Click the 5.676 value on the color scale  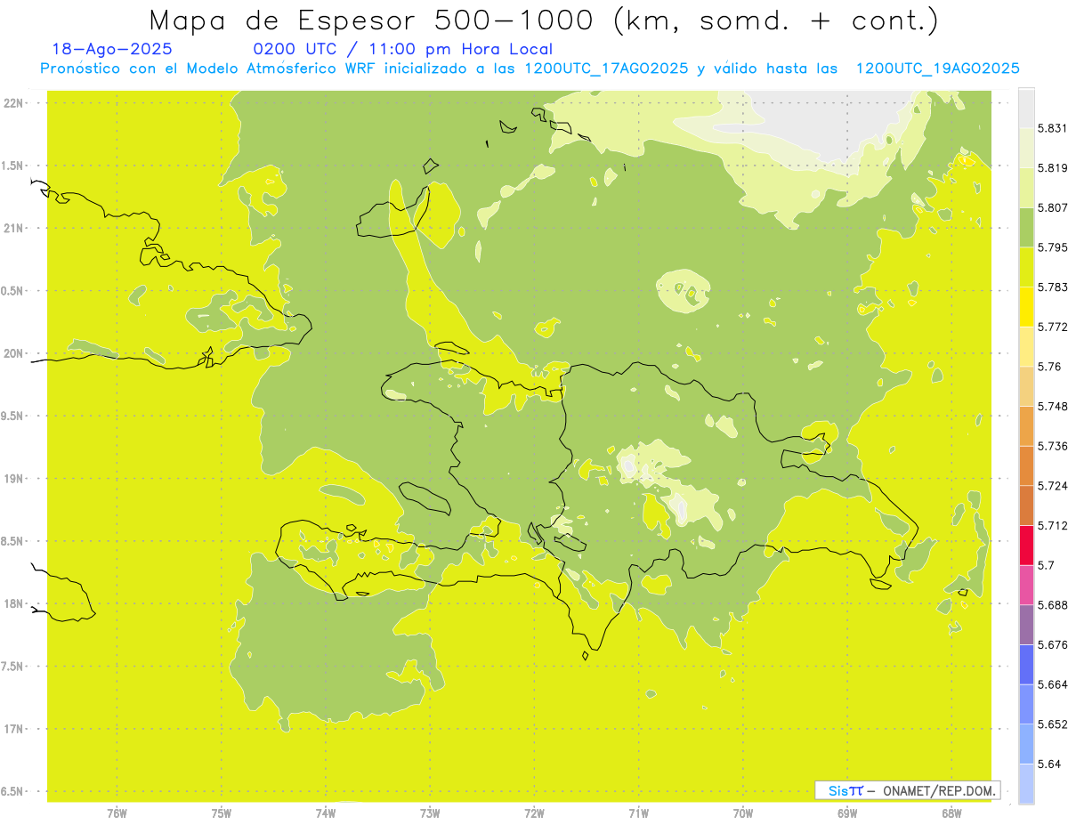click(x=1053, y=644)
